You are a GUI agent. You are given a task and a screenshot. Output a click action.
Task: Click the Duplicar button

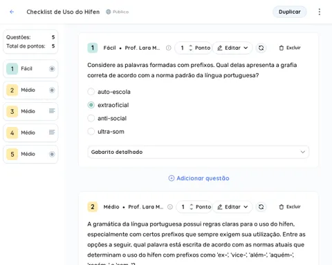[x=290, y=12]
